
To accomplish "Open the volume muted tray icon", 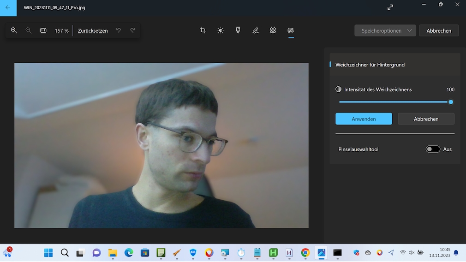I will tap(412, 253).
